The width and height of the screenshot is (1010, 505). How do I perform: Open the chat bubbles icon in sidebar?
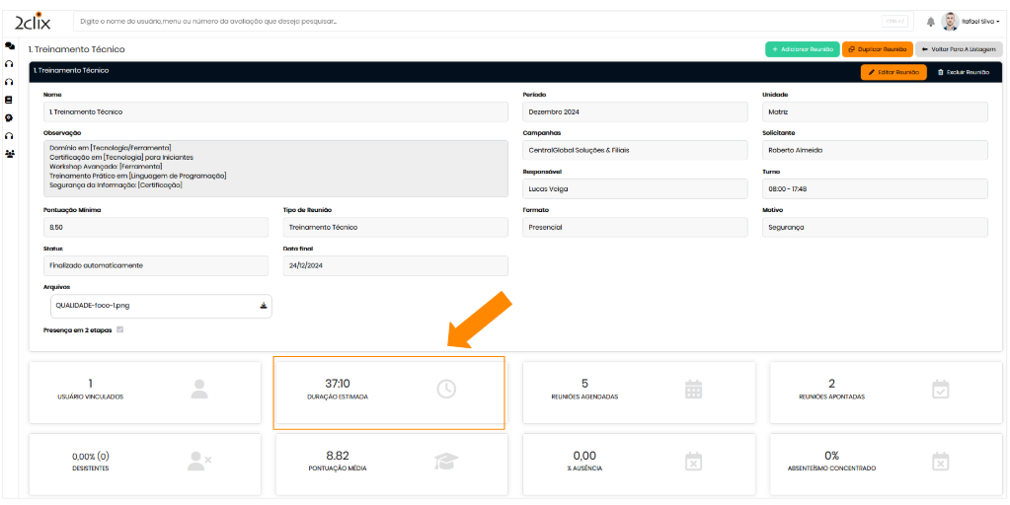coord(10,45)
